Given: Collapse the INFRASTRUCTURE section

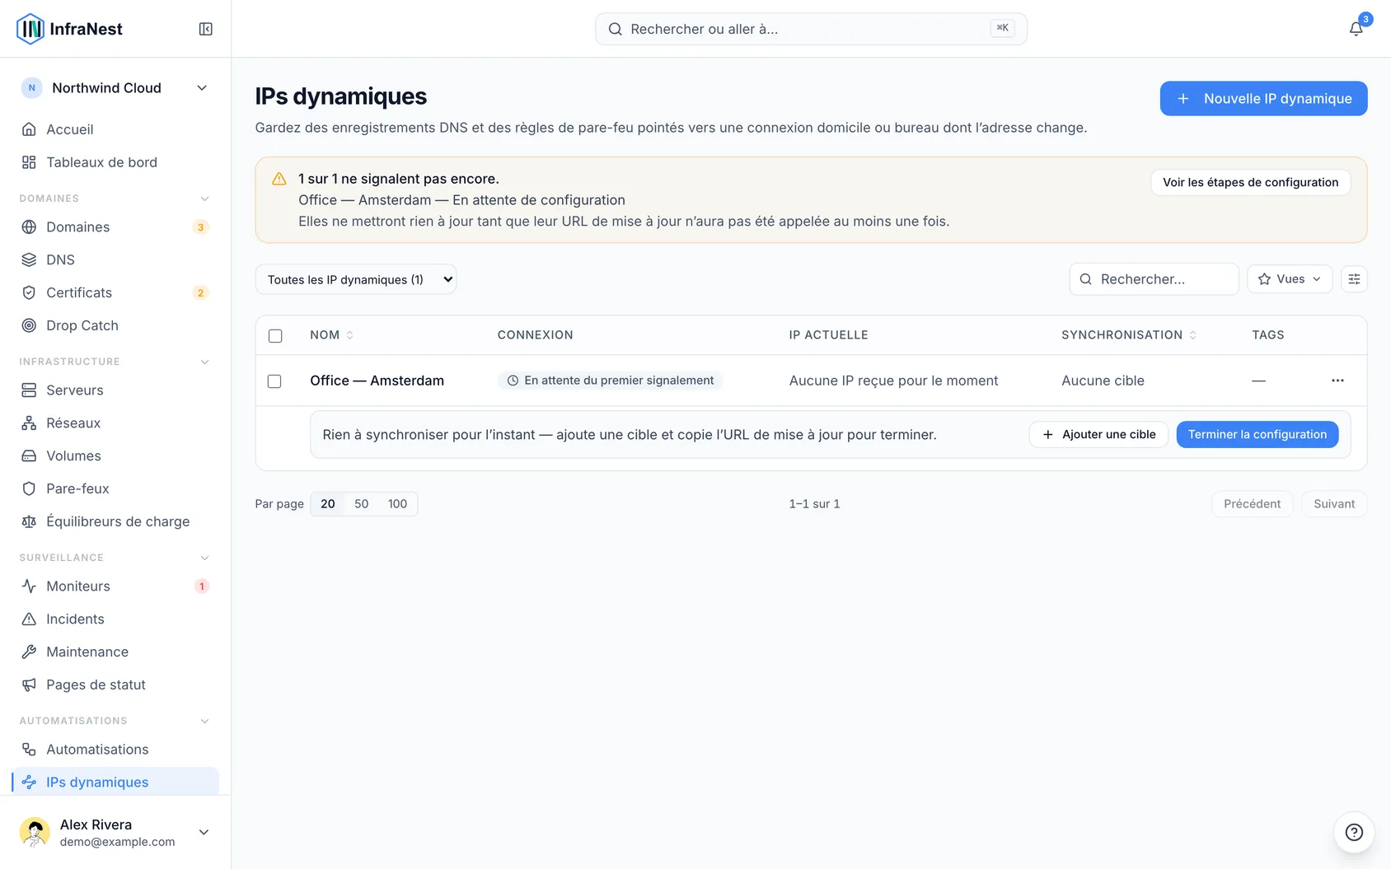Looking at the screenshot, I should (x=205, y=362).
